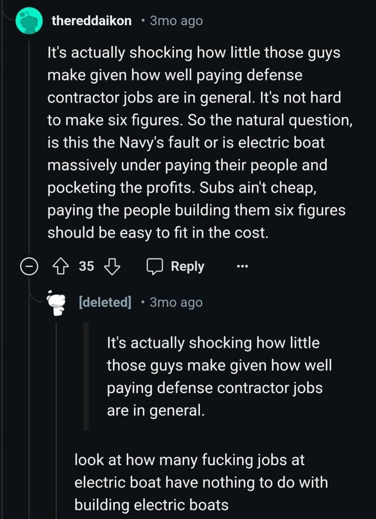Open thereddaikon's comment timestamp '3mo ago'
This screenshot has width=376, height=519.
(x=176, y=21)
